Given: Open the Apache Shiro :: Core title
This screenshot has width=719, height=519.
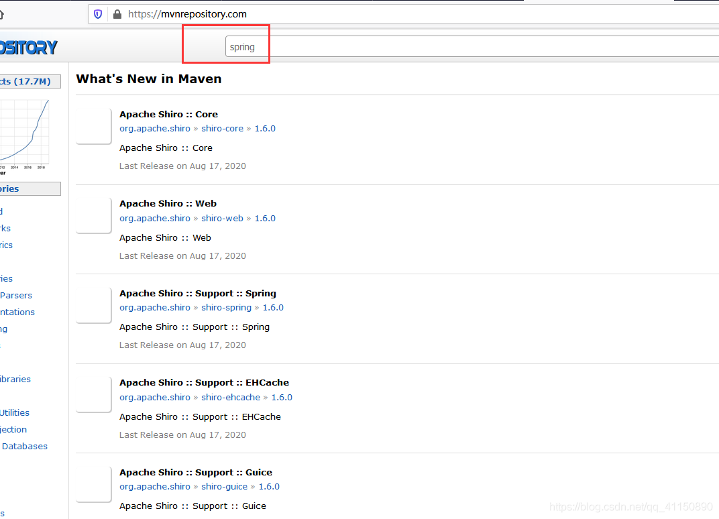Looking at the screenshot, I should pos(168,114).
